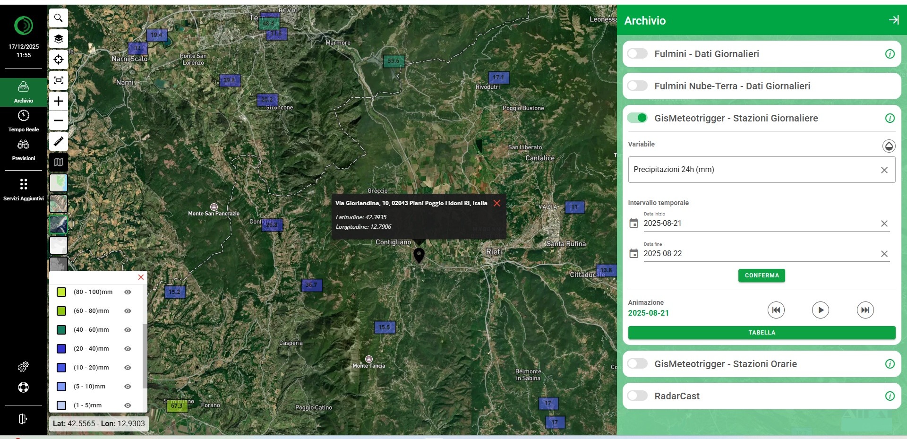
Task: Zoom in on the map
Action: tap(59, 101)
